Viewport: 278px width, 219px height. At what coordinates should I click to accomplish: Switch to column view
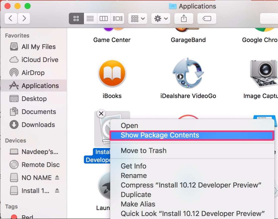coord(104,18)
